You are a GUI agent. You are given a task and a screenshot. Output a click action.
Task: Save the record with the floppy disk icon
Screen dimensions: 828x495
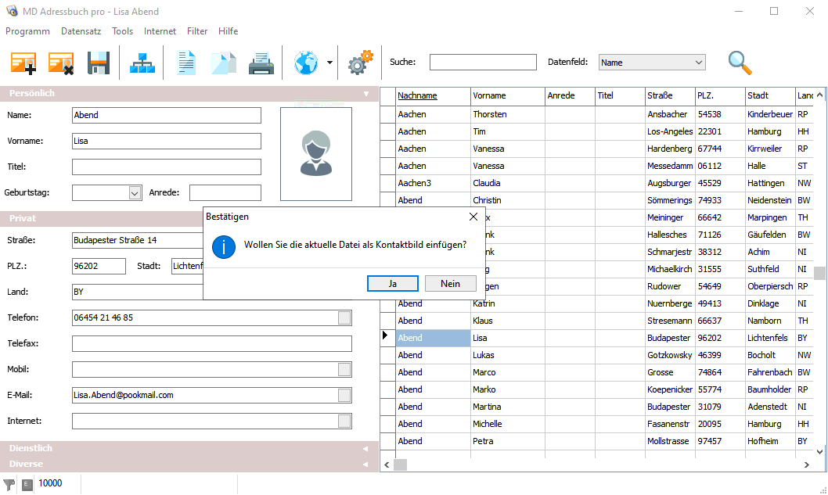99,63
